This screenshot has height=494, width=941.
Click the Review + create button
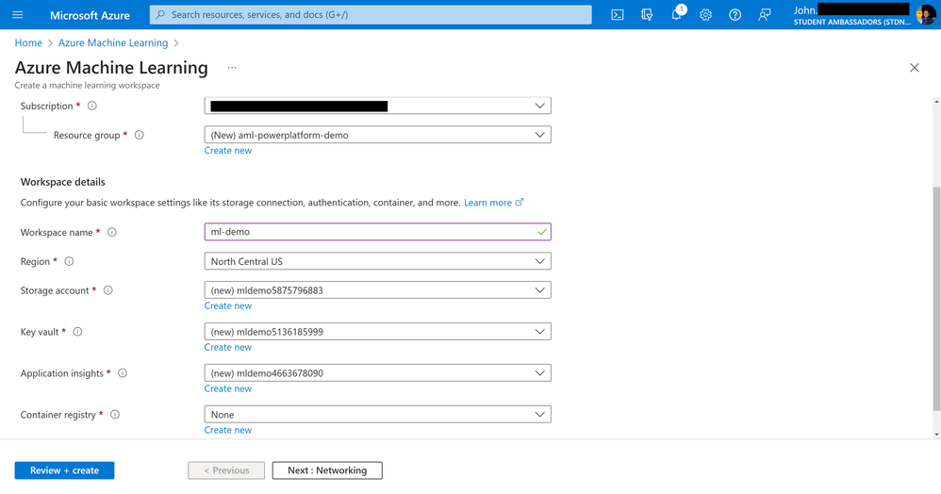(64, 470)
